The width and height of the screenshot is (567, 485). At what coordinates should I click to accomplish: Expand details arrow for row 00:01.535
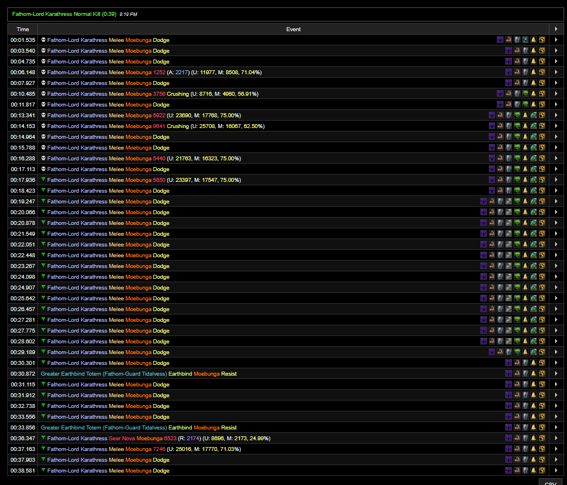click(x=556, y=40)
